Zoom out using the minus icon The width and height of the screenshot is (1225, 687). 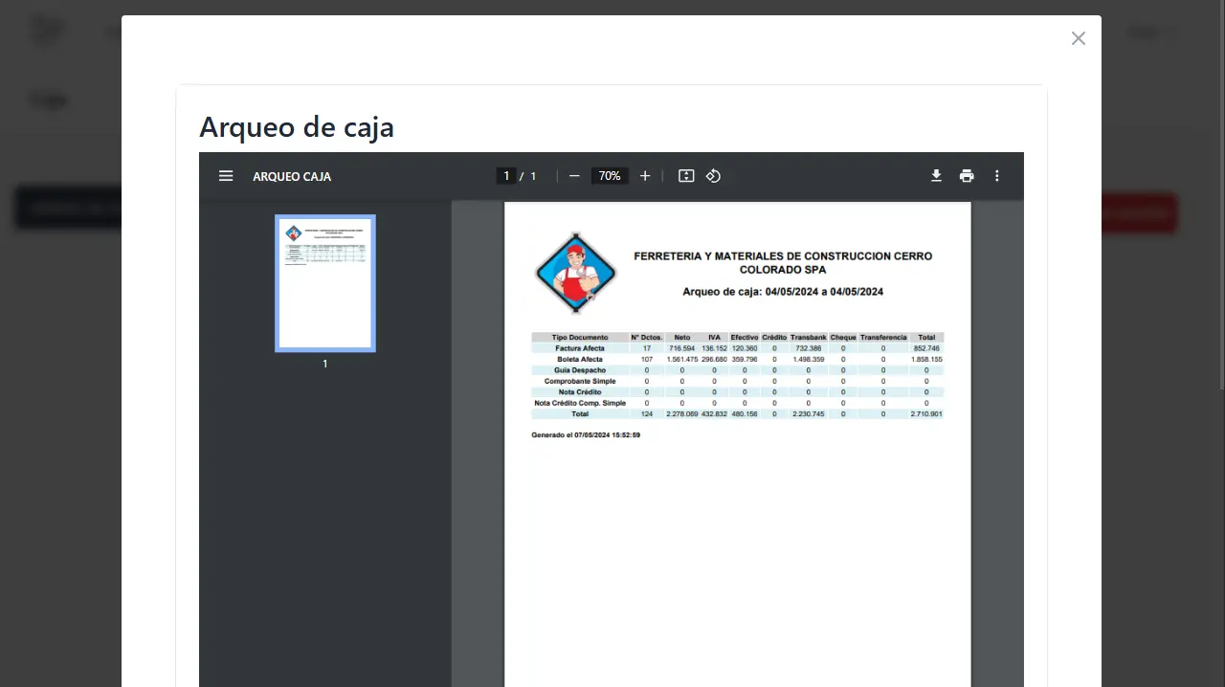[x=574, y=176]
